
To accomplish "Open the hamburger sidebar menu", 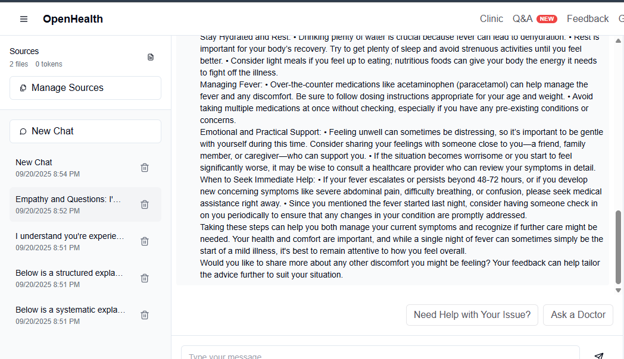I will (24, 19).
